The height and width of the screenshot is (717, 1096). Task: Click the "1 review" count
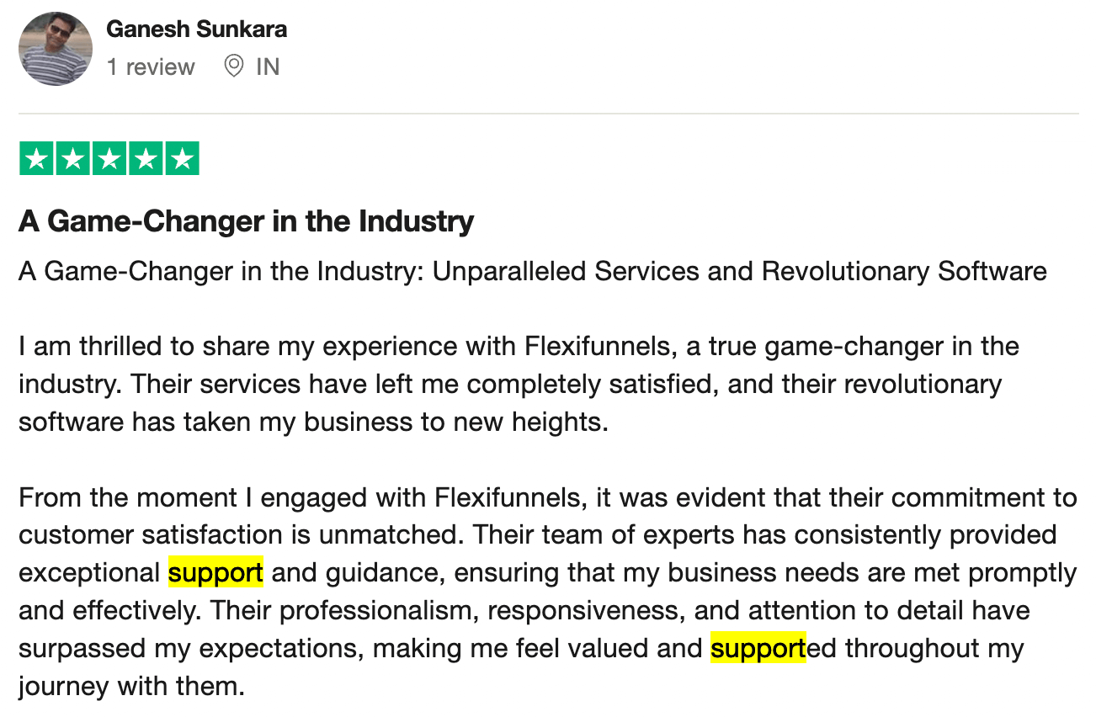[x=151, y=66]
